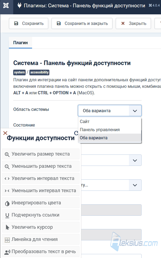Screen dimensions: 161x258
Task: Enable Преобразовать текст в речь
Action: 41,251
